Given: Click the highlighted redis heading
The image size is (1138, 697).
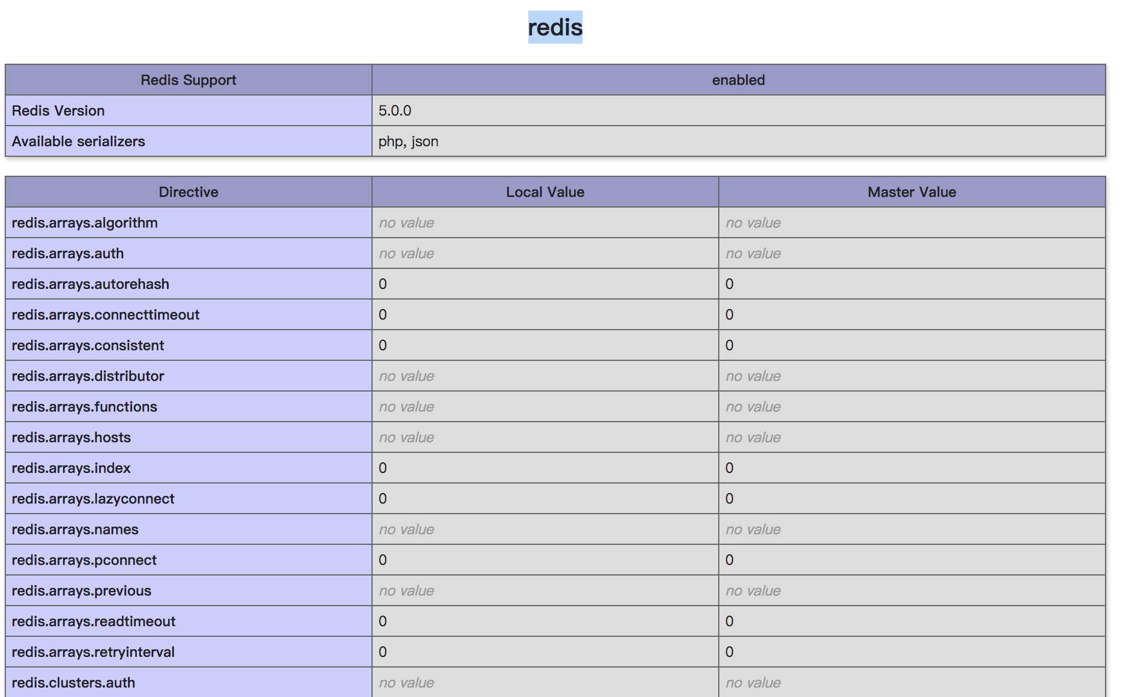Looking at the screenshot, I should (554, 28).
